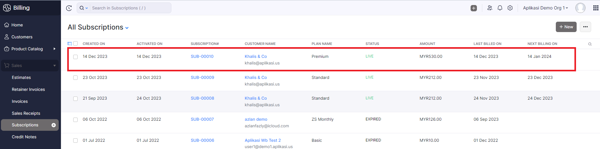The height and width of the screenshot is (149, 600).
Task: Customize columns using the table layout icon
Action: point(70,43)
